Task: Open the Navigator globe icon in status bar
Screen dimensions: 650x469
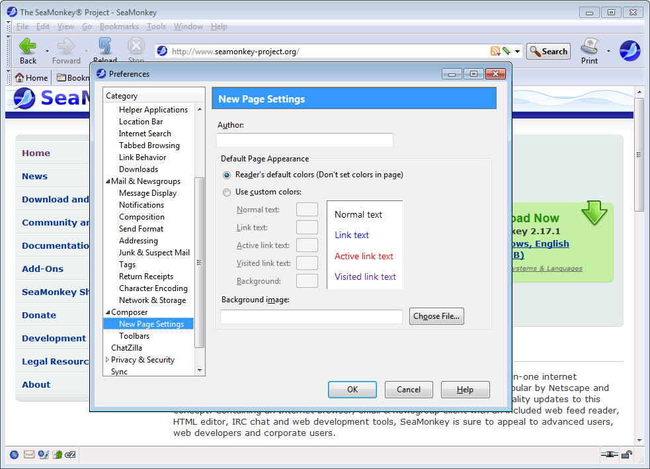Action: 14,455
